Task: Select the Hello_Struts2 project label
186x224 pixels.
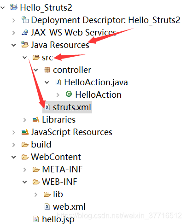Action: [x=46, y=7]
